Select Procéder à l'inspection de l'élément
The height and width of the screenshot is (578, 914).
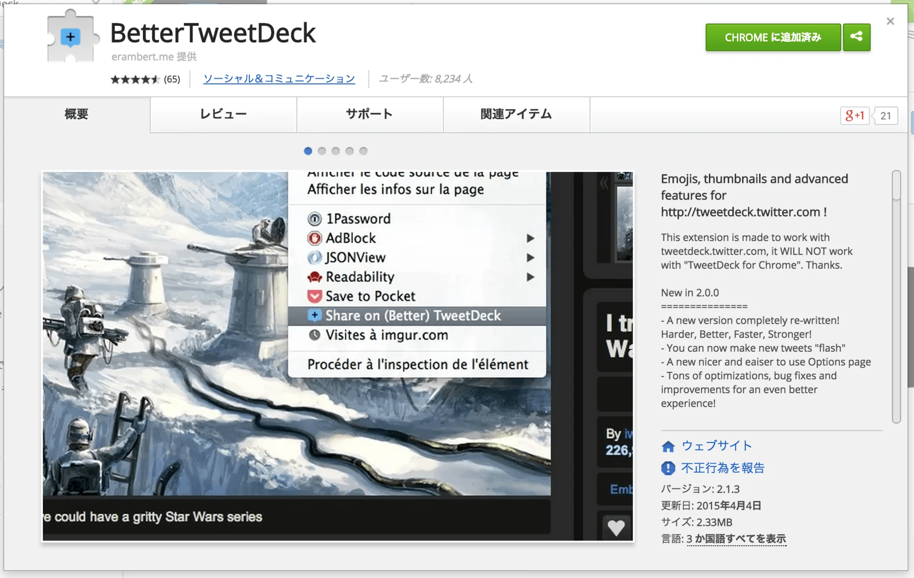pos(417,365)
